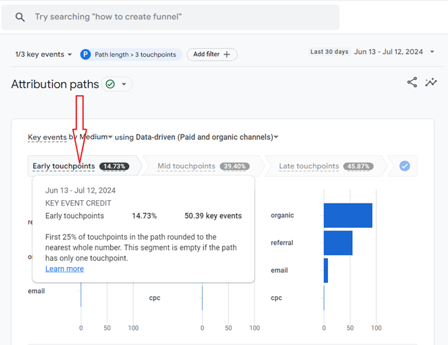
Task: Click the blue P path filter icon
Action: point(85,55)
